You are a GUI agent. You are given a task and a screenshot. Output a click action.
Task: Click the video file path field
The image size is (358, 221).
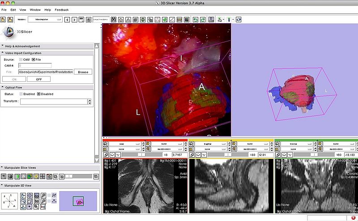46,72
